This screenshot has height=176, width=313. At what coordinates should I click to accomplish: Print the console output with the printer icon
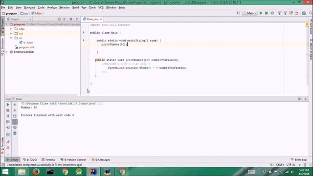pos(15,128)
